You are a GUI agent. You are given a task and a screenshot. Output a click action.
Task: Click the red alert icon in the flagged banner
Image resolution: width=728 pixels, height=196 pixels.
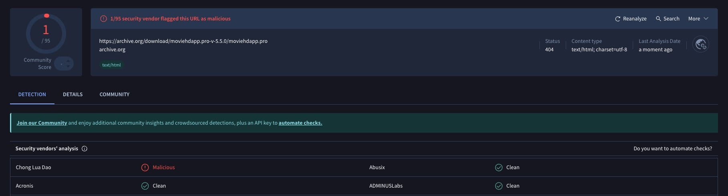103,18
